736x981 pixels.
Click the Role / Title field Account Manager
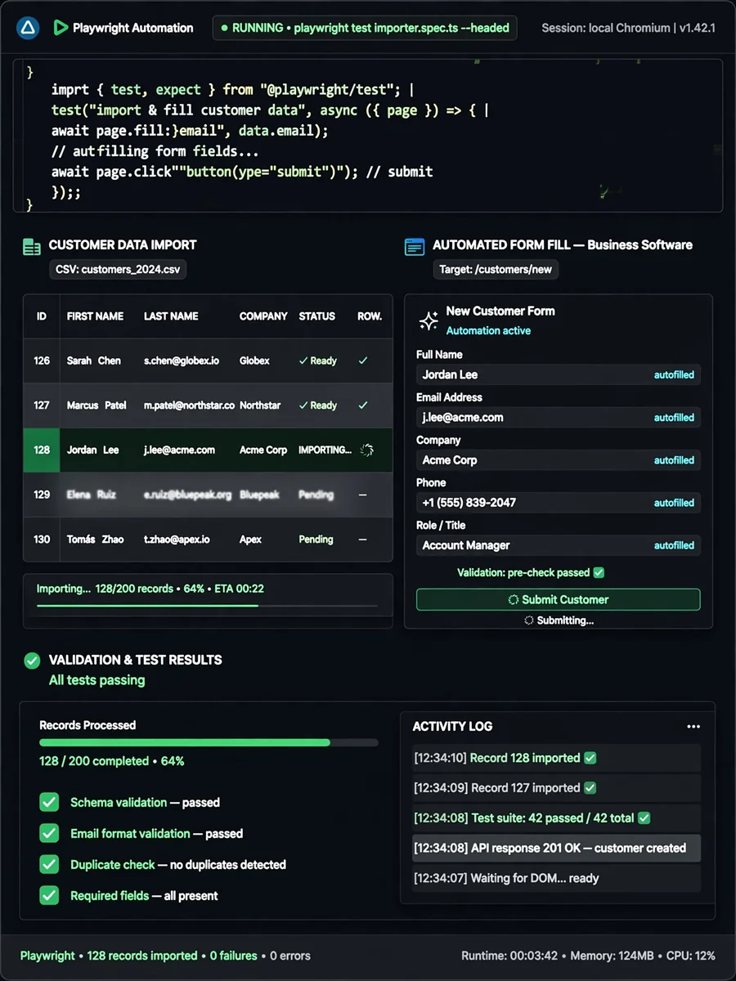(x=559, y=545)
